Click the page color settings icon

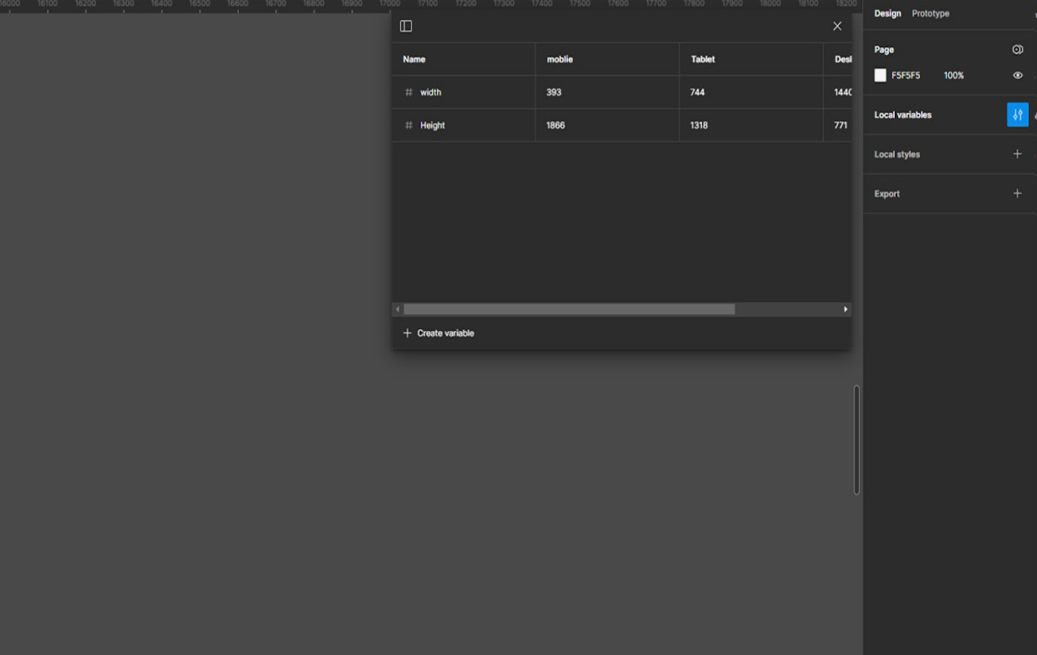1017,50
